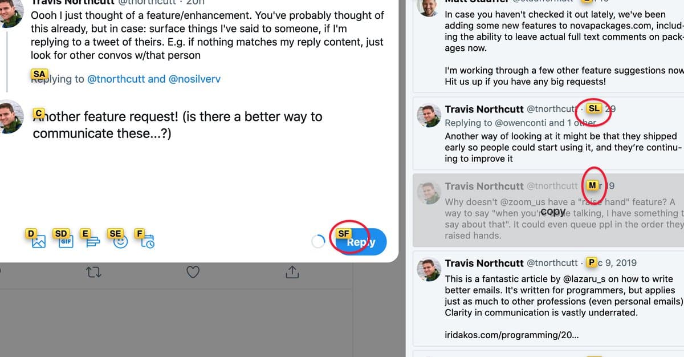Select Copy from the context menu
The width and height of the screenshot is (684, 357).
click(553, 211)
